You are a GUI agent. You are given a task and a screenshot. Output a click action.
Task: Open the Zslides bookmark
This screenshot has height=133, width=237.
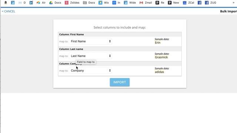pyautogui.click(x=72, y=3)
